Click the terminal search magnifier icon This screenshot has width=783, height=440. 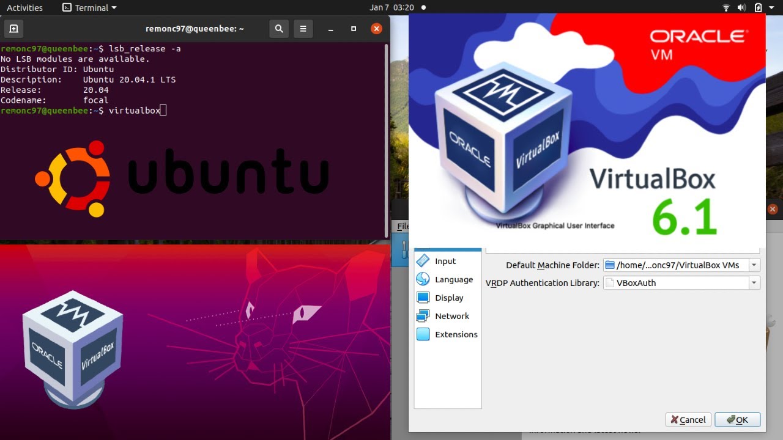coord(279,29)
